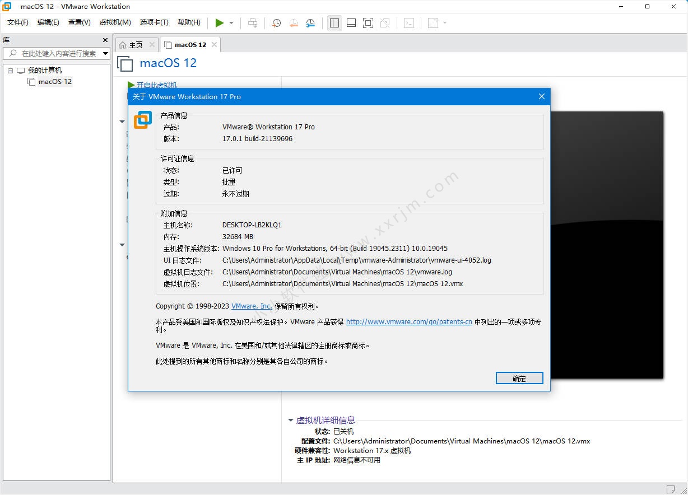Toggle the thumbnail bar toolbar icon
The image size is (688, 495).
point(351,23)
